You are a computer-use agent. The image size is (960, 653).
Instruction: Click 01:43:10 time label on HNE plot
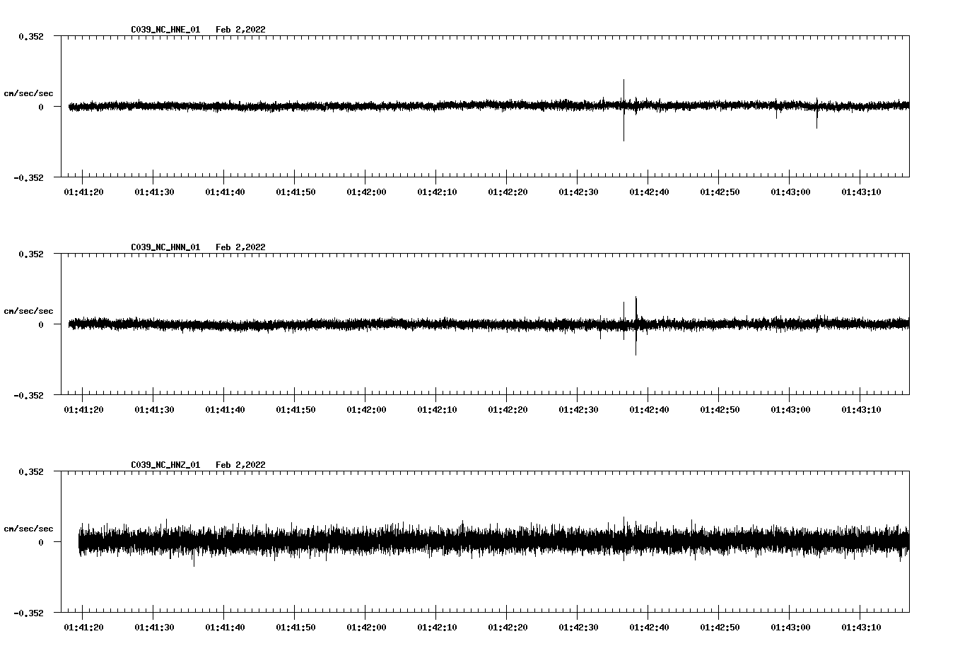861,192
